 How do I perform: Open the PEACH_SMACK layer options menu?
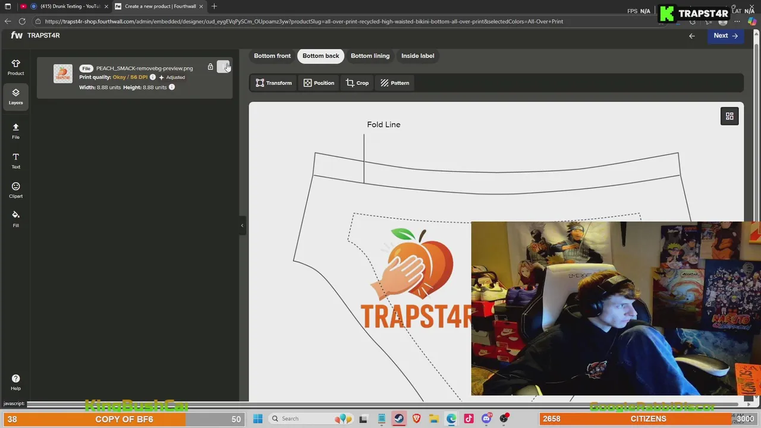pos(224,67)
